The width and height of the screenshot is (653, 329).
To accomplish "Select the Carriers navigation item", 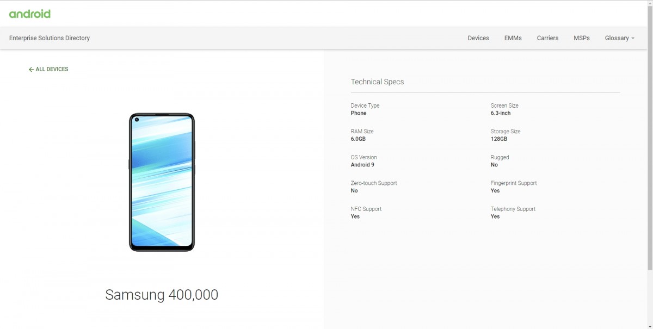I will pyautogui.click(x=547, y=38).
